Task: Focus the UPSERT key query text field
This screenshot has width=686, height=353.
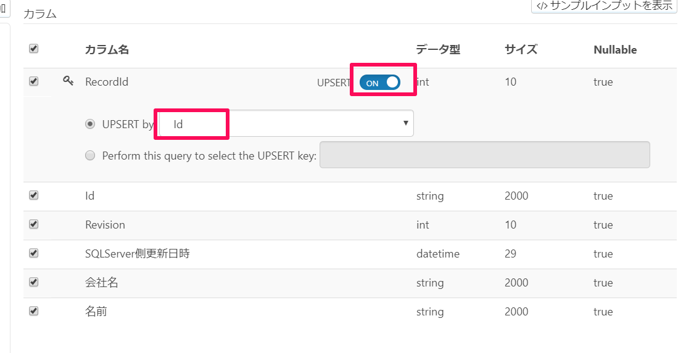Action: 485,155
